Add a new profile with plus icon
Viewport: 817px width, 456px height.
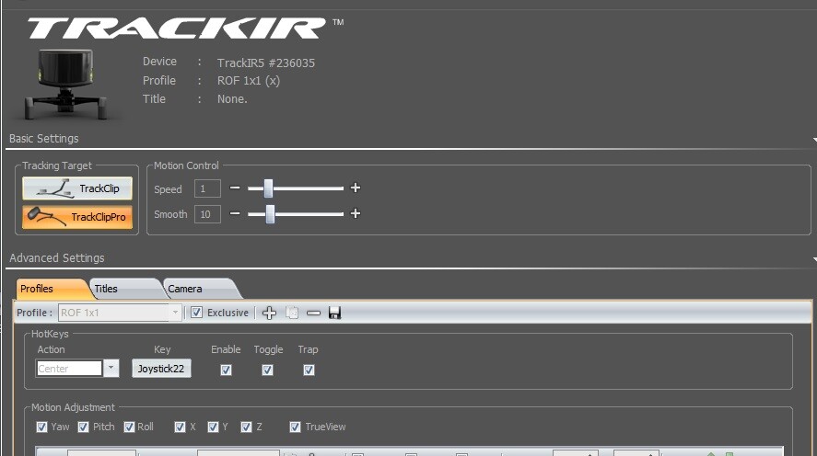tap(269, 313)
